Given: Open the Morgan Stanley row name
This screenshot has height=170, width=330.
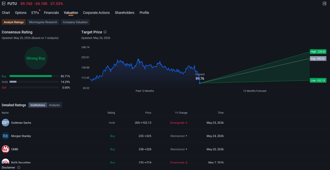Looking at the screenshot, I should (21, 136).
